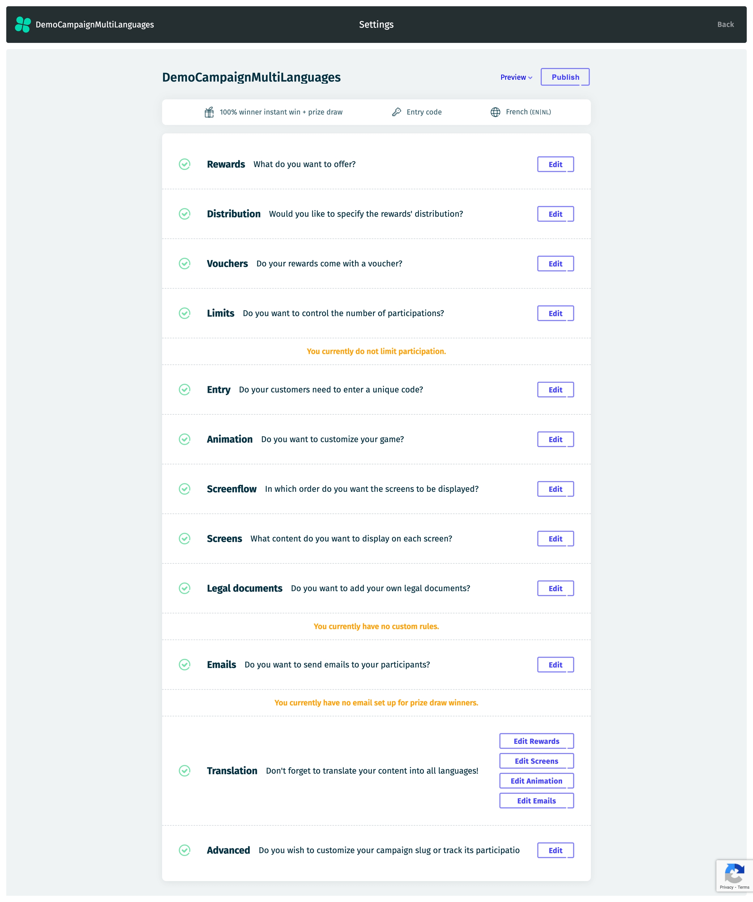Screen dimensions: 753x902
Task: Click the Distribution completion check circle
Action: click(185, 214)
